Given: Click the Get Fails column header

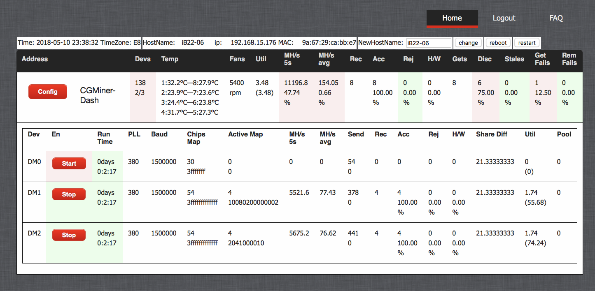Looking at the screenshot, I should pyautogui.click(x=543, y=59).
